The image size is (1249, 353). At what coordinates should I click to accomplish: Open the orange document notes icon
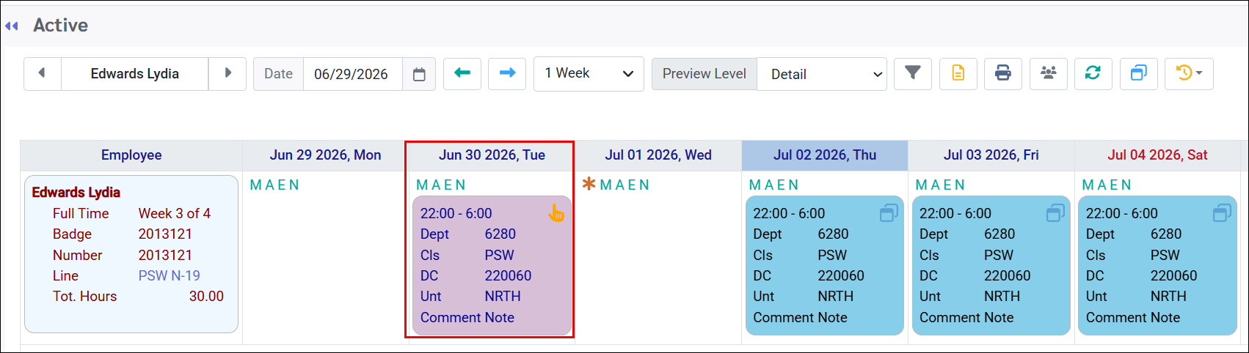[958, 73]
